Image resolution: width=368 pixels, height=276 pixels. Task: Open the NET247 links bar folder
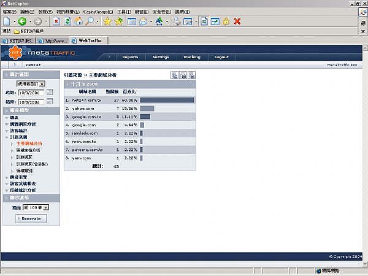[x=29, y=31]
